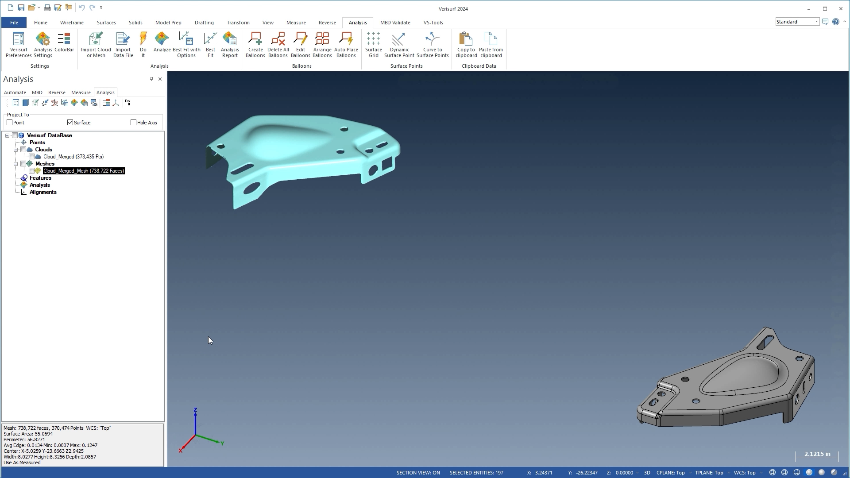
Task: Click the panel toolbar Do It icon
Action: pyautogui.click(x=128, y=103)
